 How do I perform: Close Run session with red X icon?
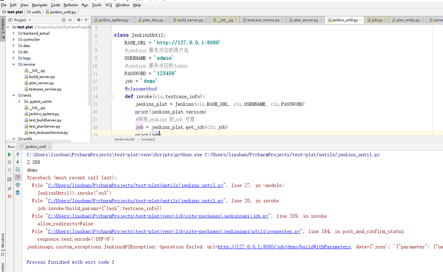(9, 196)
